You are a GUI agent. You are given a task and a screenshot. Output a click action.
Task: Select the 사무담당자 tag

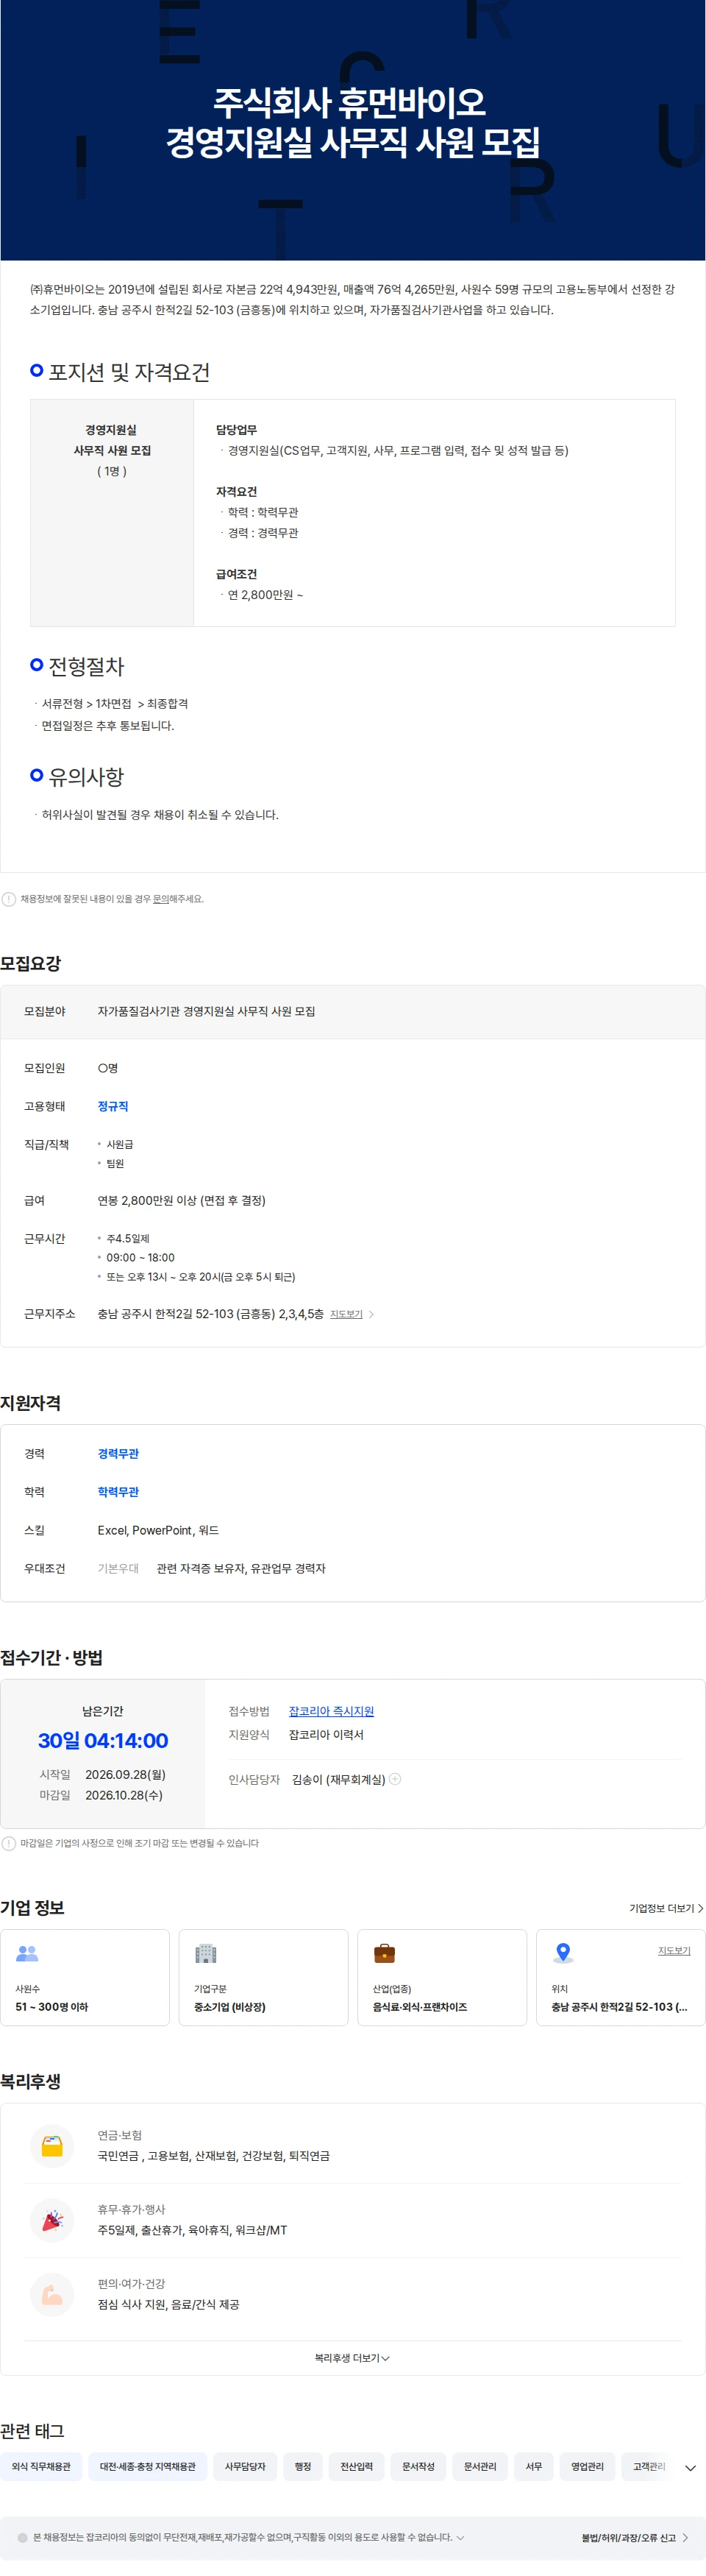(245, 2466)
